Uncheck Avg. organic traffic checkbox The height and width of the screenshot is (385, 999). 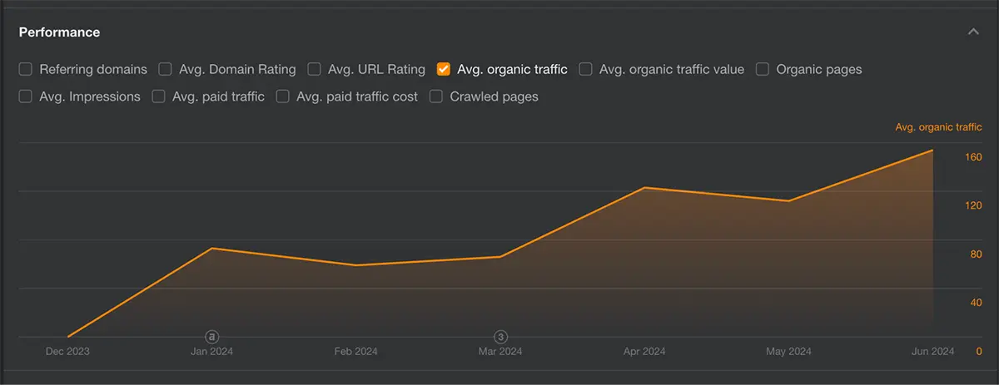(x=444, y=70)
